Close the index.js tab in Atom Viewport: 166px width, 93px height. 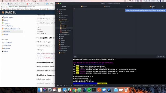tap(163, 7)
